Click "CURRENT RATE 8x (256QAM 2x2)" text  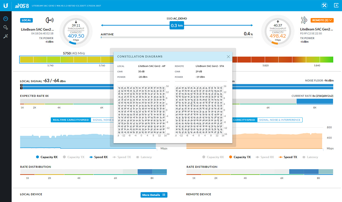[x=313, y=96]
